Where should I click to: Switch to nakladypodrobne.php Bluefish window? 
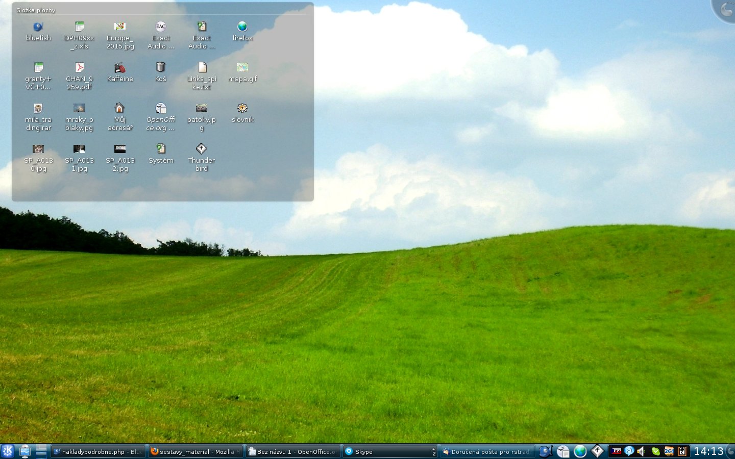(98, 451)
